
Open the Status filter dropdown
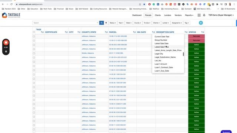click(x=113, y=23)
